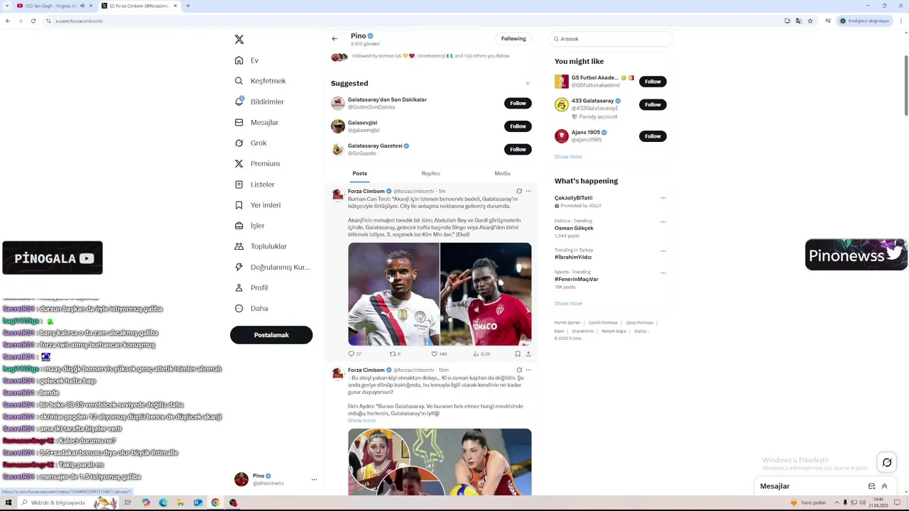Viewport: 909px width, 511px height.
Task: Click the Listeler list icon
Action: tap(239, 185)
